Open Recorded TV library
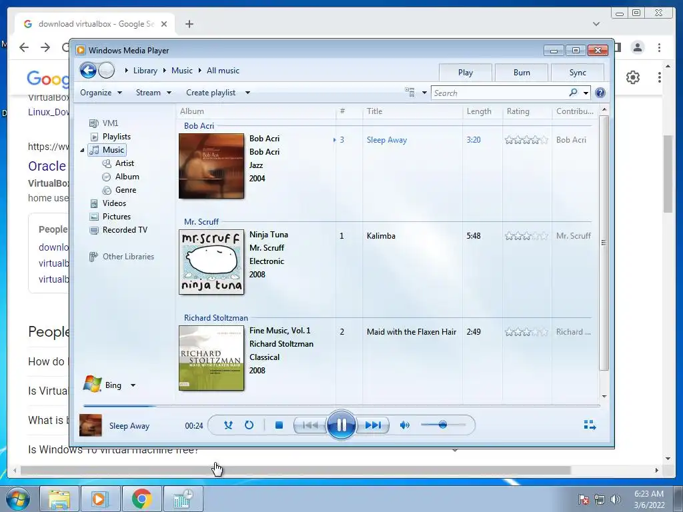683x512 pixels. point(119,230)
